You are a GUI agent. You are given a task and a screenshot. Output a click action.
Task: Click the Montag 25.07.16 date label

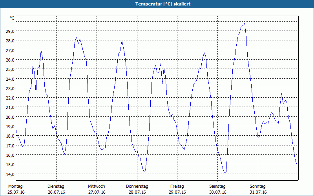point(16,189)
